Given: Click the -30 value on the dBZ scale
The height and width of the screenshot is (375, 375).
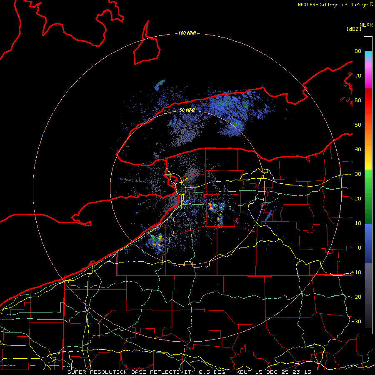Looking at the screenshot, I should point(356,321).
